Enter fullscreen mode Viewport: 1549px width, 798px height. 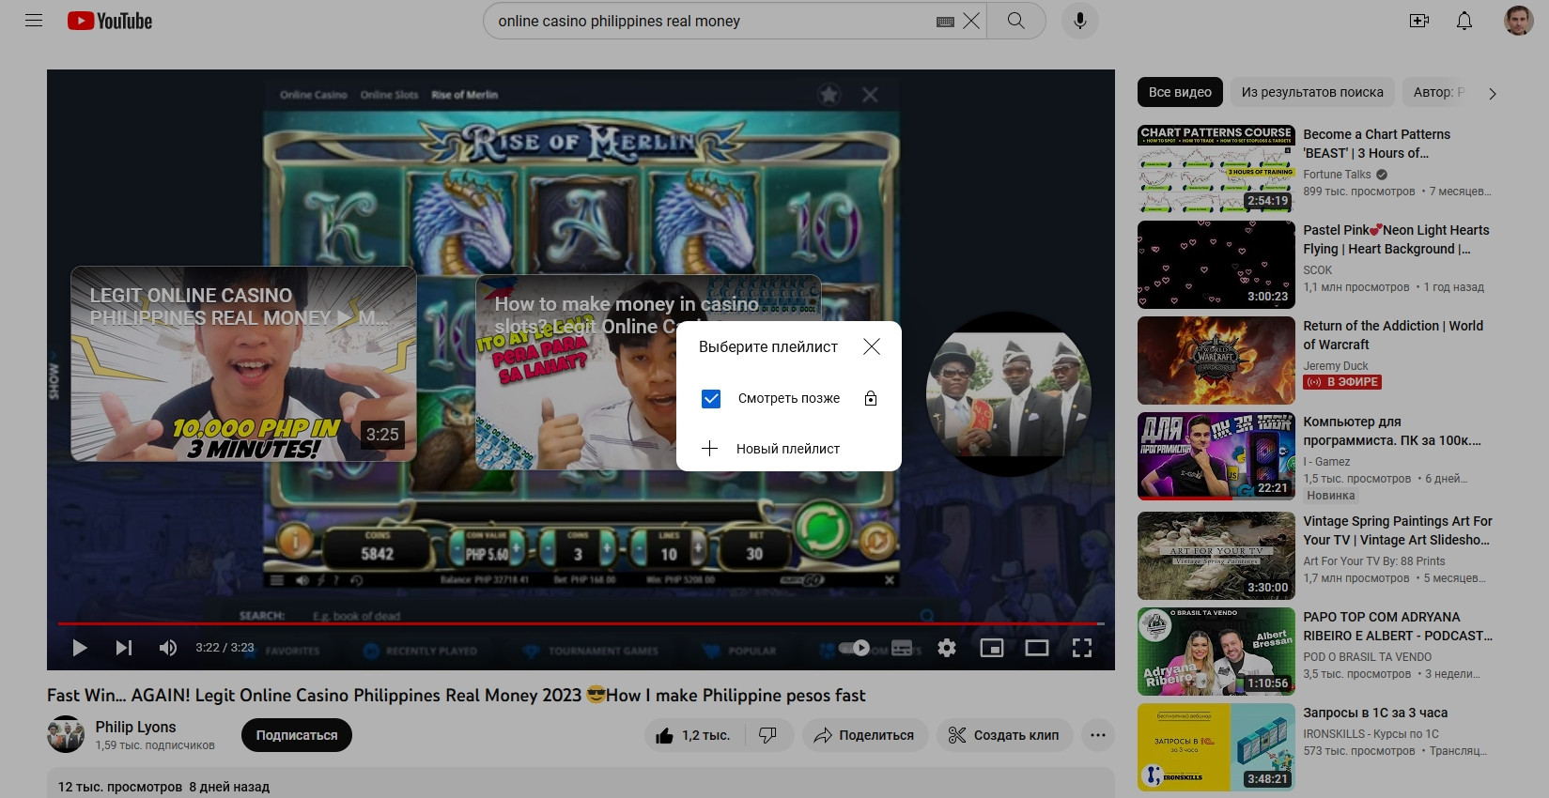point(1082,648)
